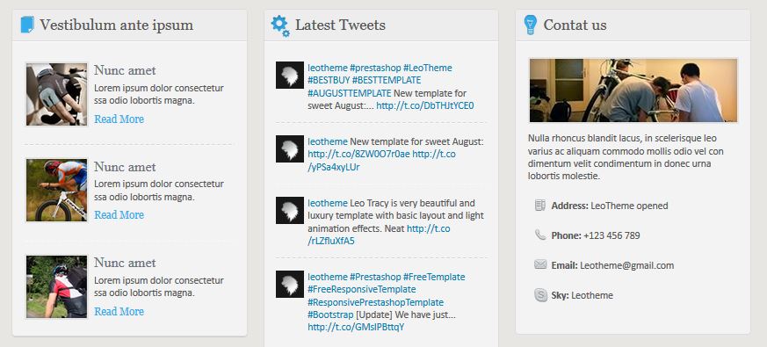The width and height of the screenshot is (767, 347).
Task: Click the phone handset icon beside Phone
Action: click(540, 235)
